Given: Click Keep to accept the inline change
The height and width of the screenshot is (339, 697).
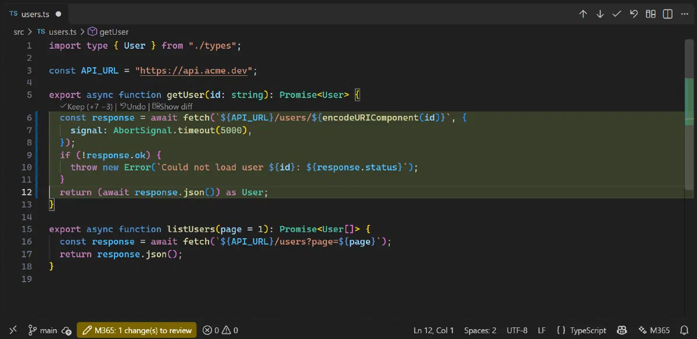Looking at the screenshot, I should tap(87, 107).
